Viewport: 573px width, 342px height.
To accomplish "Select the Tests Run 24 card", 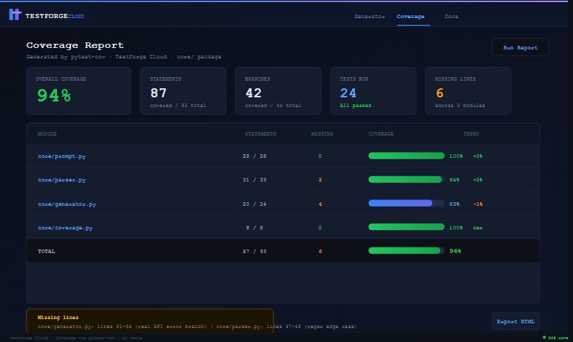I will coord(373,90).
